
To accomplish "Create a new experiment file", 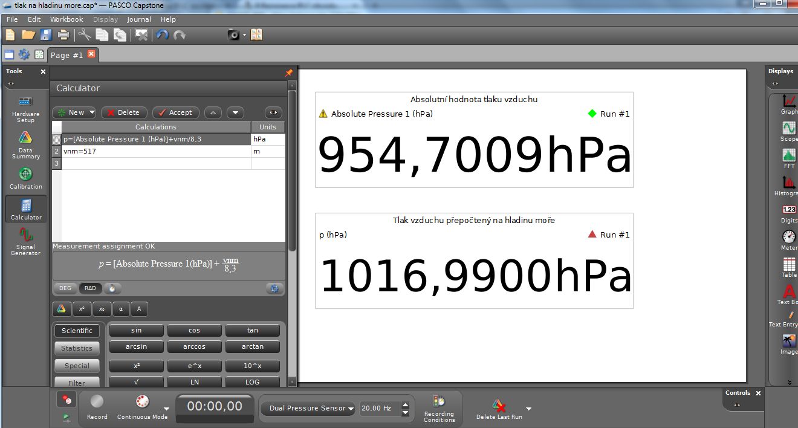I will point(10,34).
